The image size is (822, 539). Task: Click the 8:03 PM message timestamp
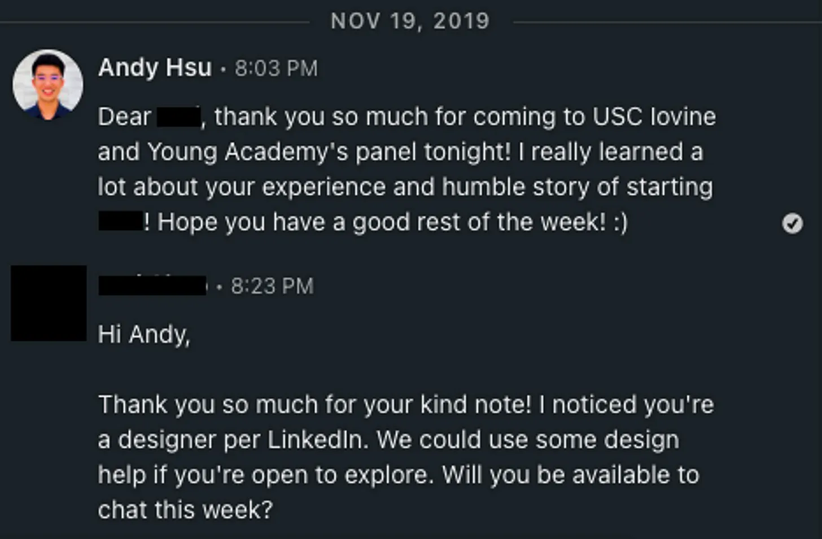click(x=276, y=68)
